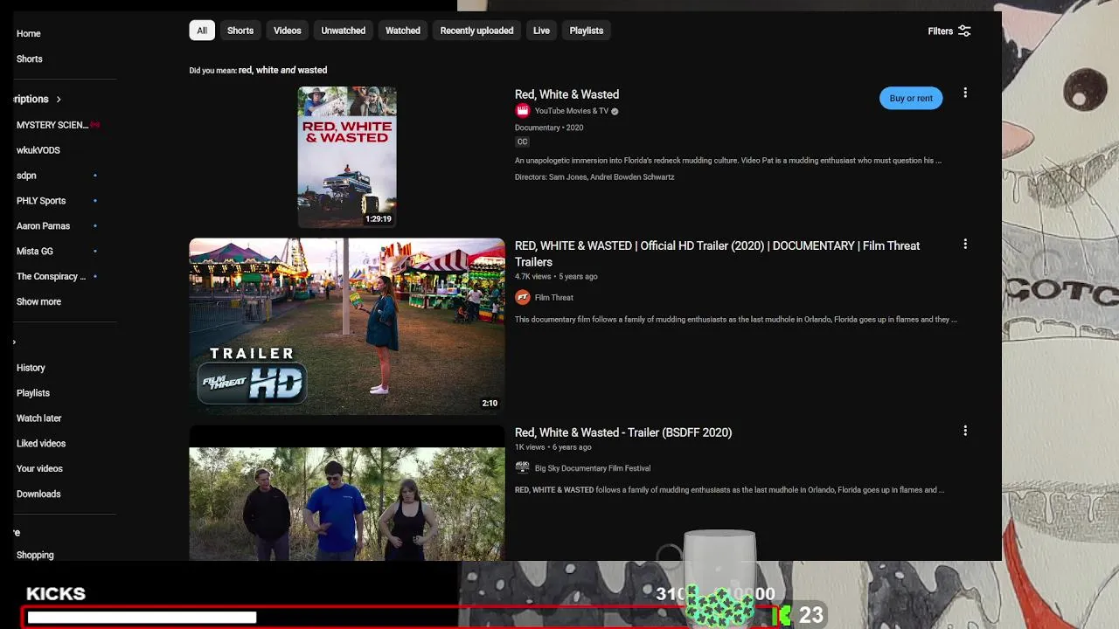Click the Buy or rent button
This screenshot has width=1119, height=629.
[x=911, y=98]
